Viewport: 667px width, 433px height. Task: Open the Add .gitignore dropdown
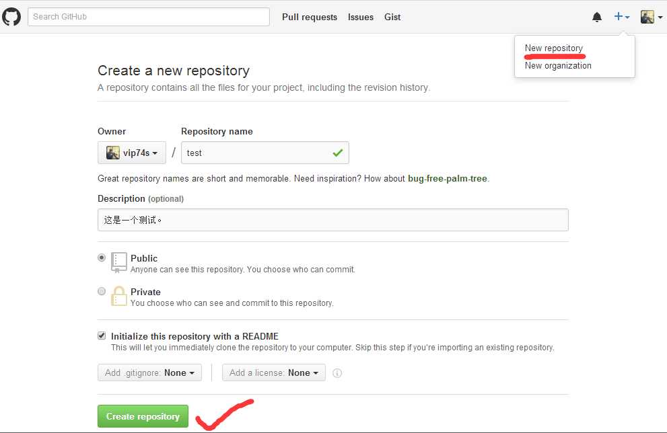coord(149,372)
